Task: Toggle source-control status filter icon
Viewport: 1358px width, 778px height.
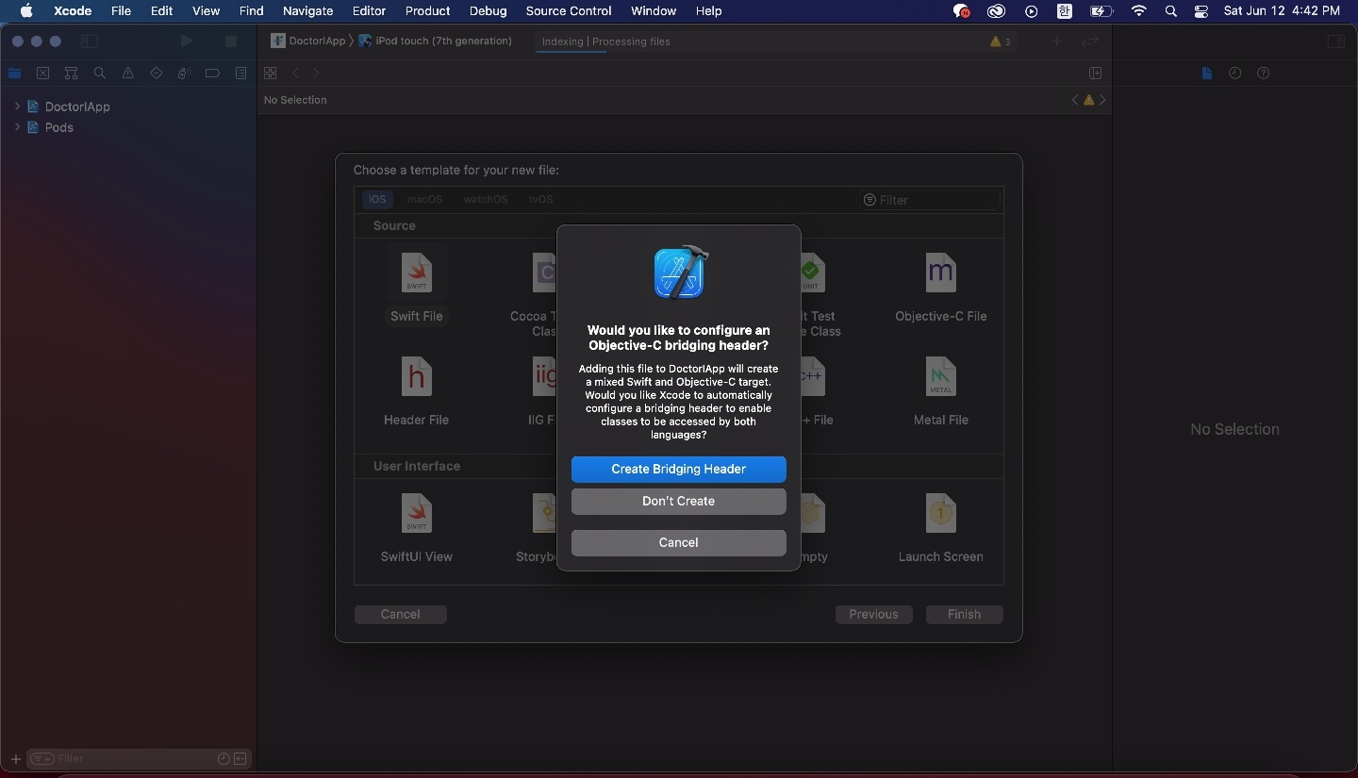Action: click(240, 759)
